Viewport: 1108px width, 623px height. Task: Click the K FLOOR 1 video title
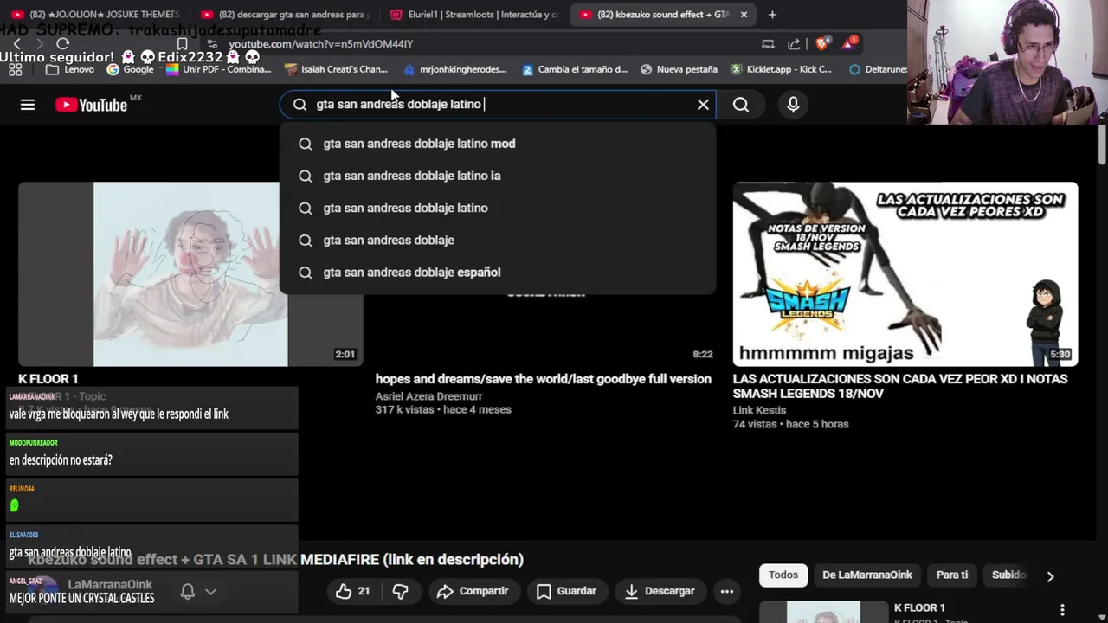coord(48,379)
